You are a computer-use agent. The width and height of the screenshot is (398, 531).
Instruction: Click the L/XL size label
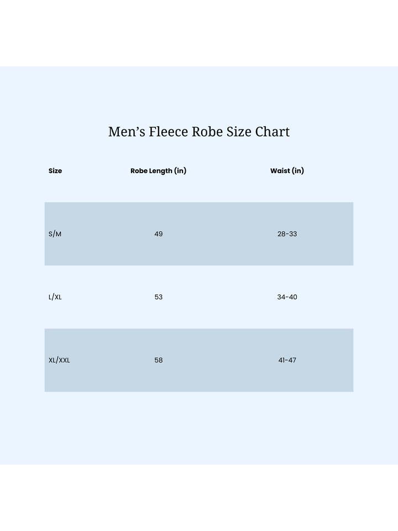click(x=55, y=297)
